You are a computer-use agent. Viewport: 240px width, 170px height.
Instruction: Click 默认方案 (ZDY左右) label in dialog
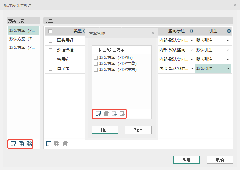point(118,70)
